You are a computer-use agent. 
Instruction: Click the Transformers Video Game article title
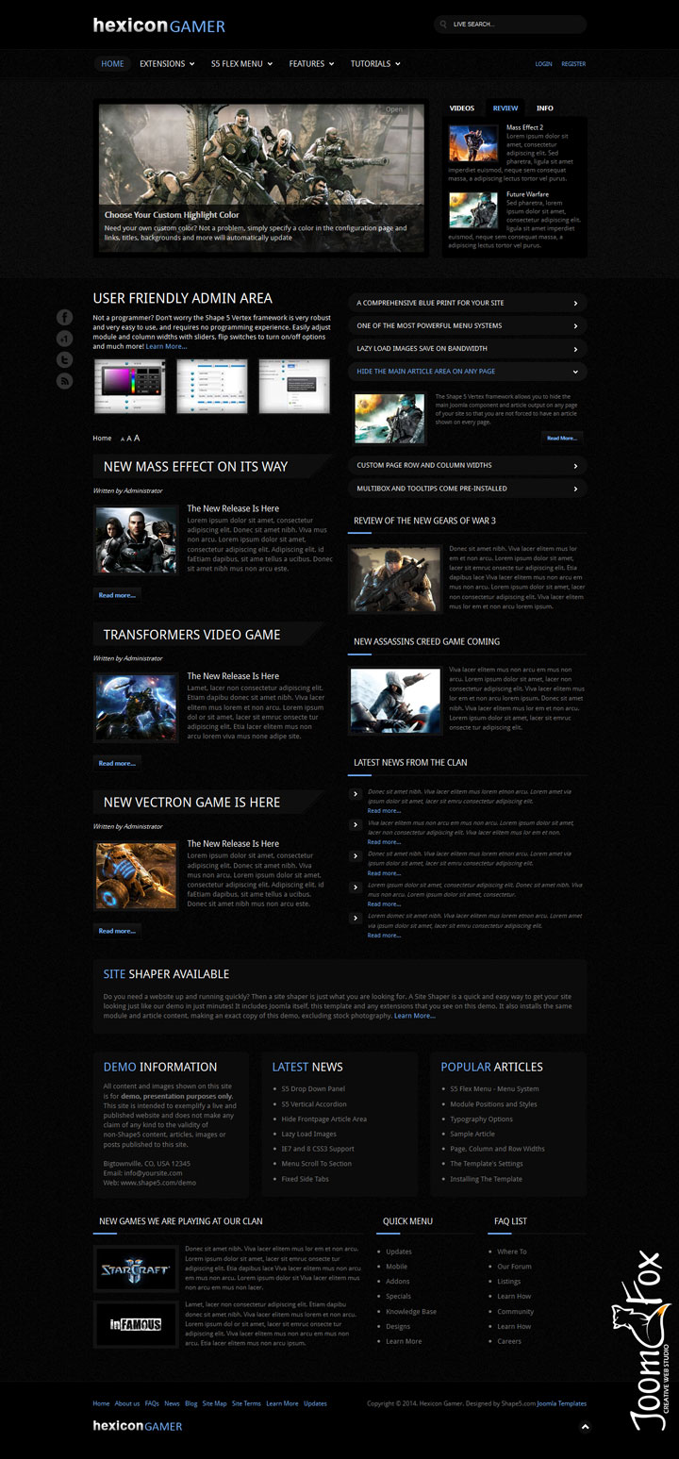(x=191, y=635)
